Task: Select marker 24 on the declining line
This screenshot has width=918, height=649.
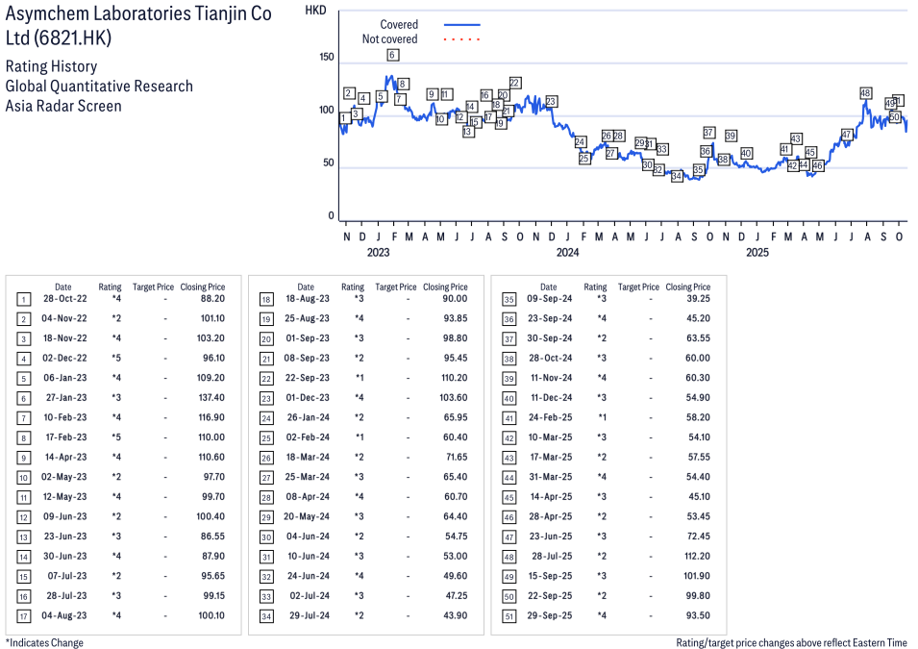Action: [580, 142]
